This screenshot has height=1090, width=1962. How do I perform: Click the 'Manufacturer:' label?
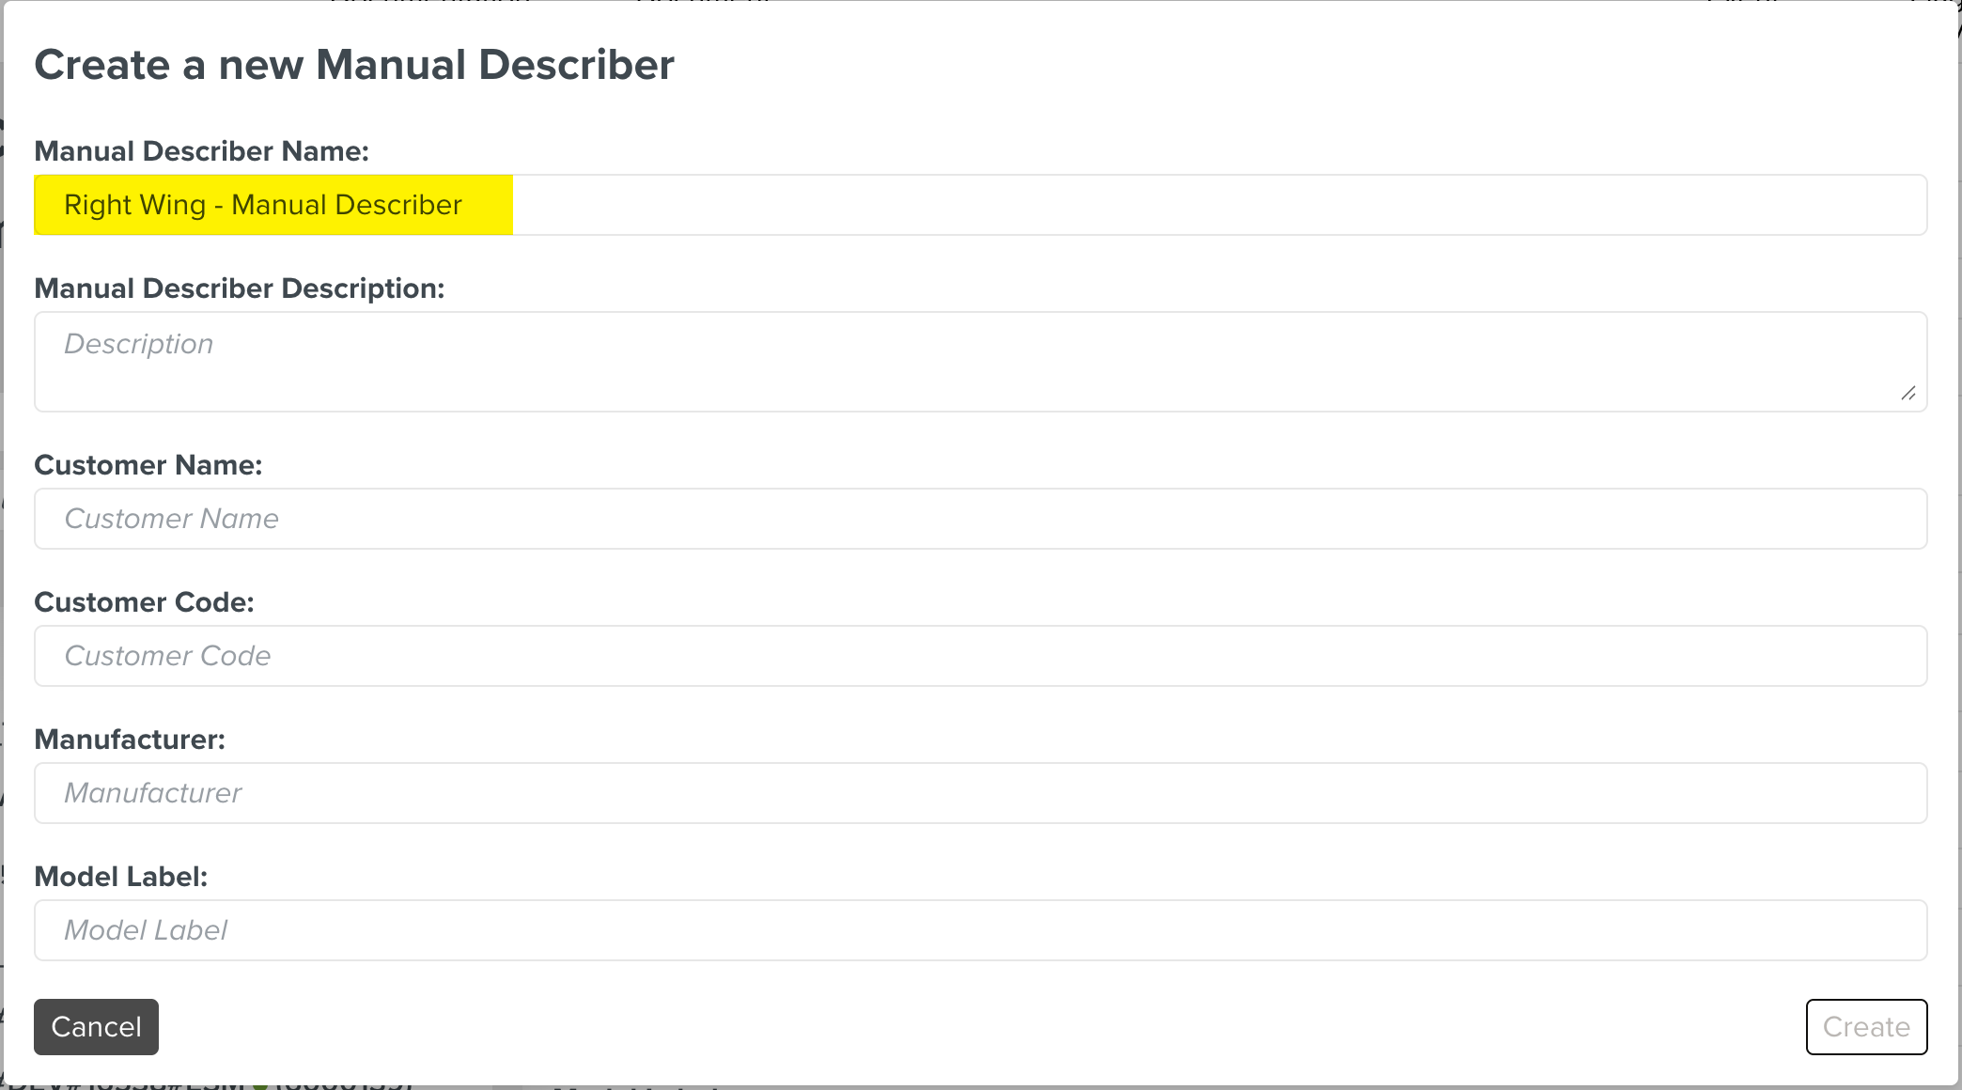point(130,740)
